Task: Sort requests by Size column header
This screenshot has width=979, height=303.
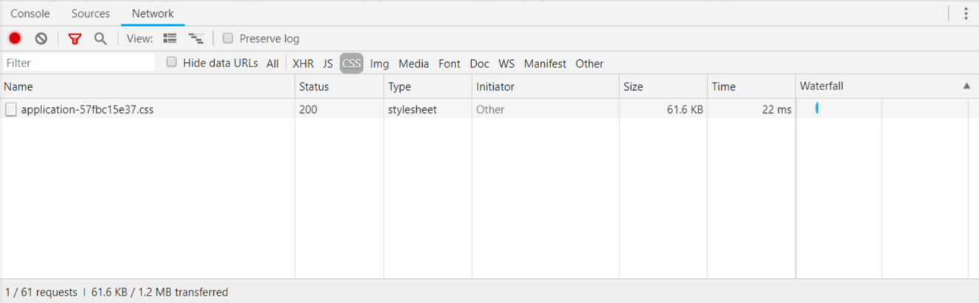Action: tap(633, 86)
